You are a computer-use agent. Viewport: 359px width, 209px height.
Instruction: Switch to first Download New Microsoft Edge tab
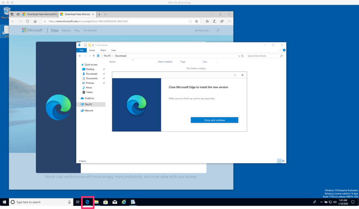tap(40, 14)
